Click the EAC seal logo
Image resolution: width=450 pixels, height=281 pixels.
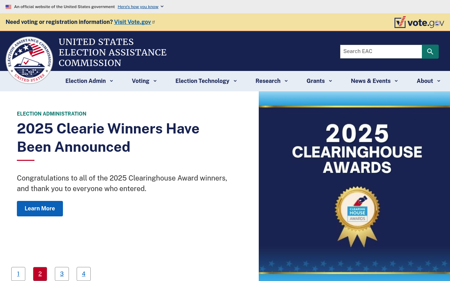point(29,60)
